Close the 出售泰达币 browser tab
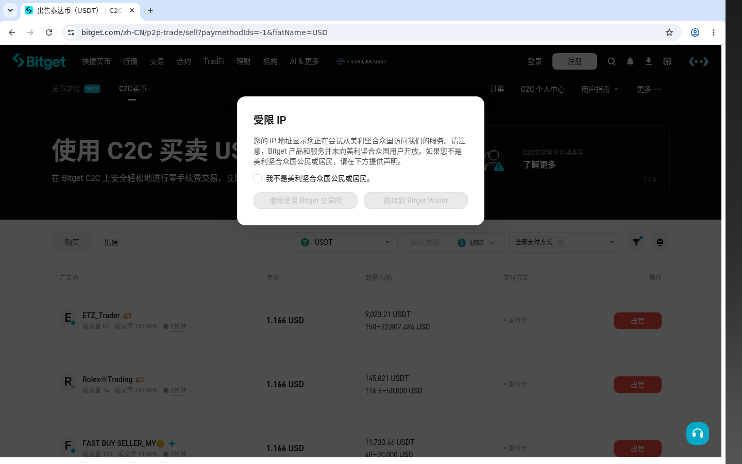This screenshot has width=742, height=464. coord(132,10)
